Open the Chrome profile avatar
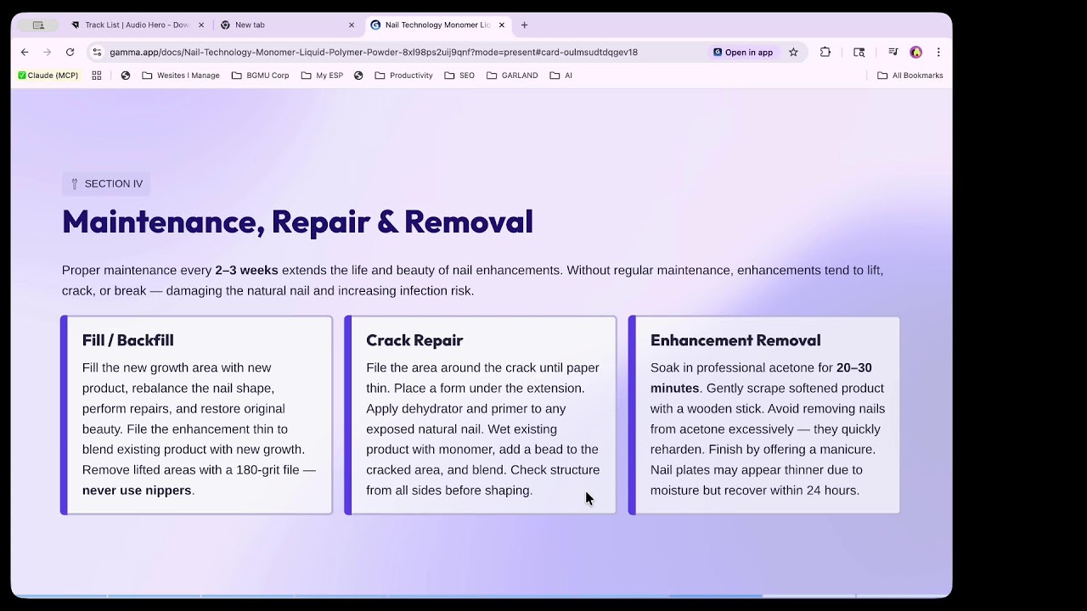The image size is (1087, 611). (915, 52)
